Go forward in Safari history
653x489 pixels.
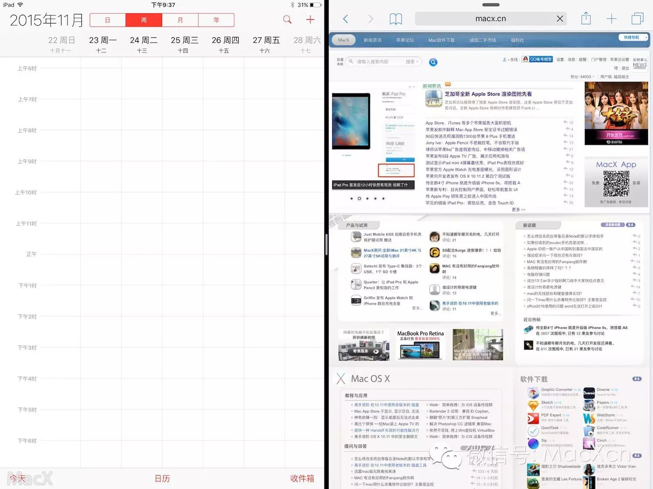370,19
